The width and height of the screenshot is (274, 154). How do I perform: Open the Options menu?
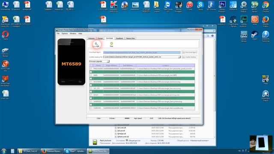65,33
